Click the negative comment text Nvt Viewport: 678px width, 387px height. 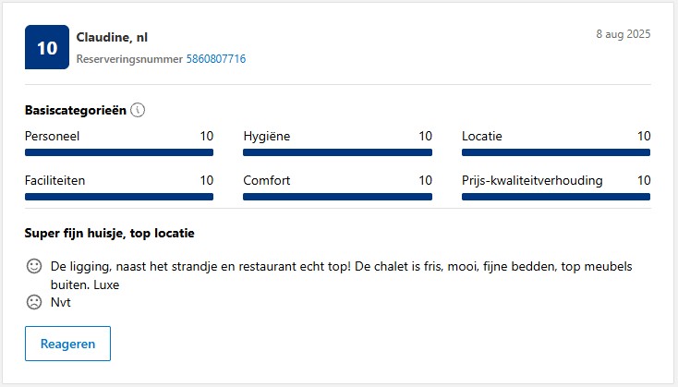[61, 302]
